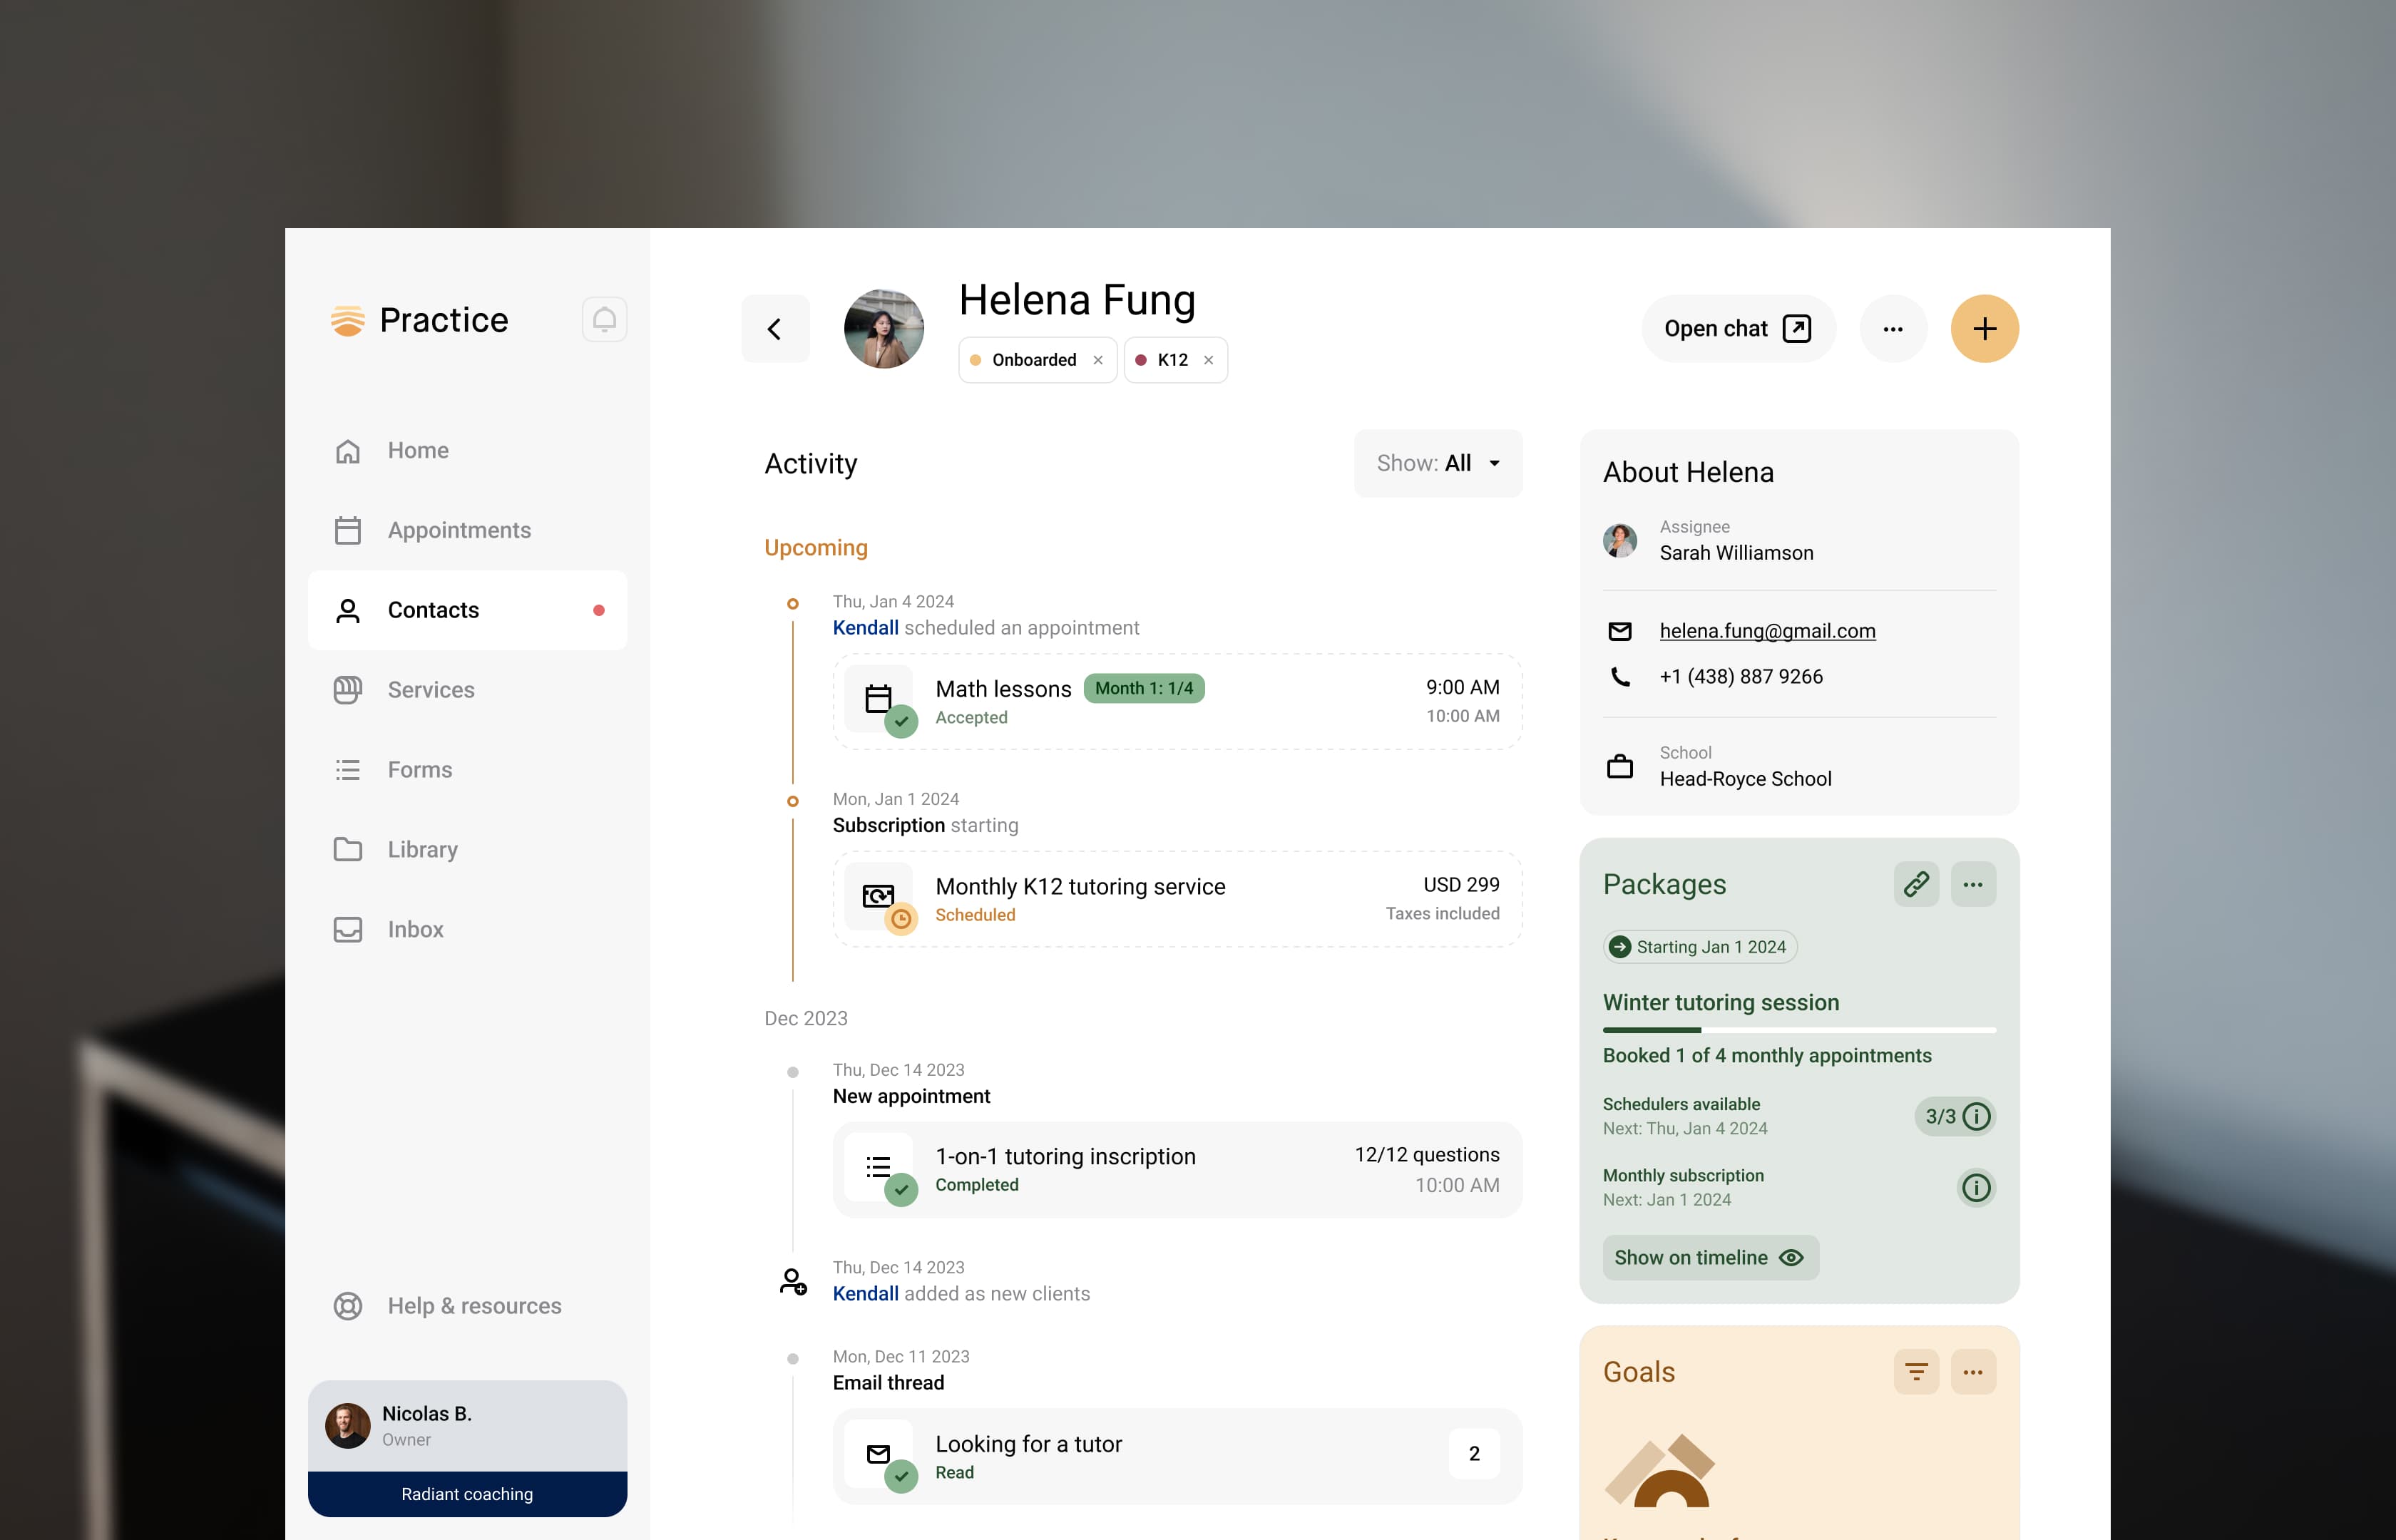Screen dimensions: 2396x1540
Task: Click the helena.fung@gmail.com email link
Action: 1767,631
